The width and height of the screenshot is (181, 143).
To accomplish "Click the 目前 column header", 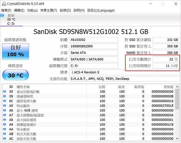I will [x=96, y=87].
